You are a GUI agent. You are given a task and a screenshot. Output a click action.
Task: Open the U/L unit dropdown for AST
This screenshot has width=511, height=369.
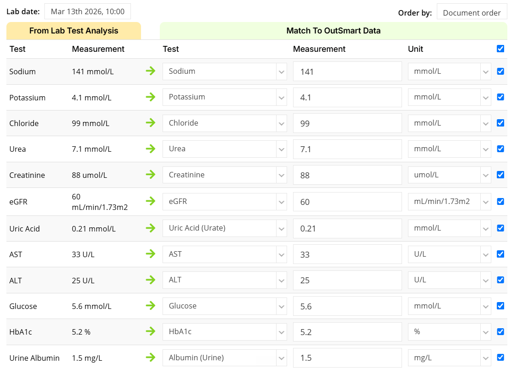point(449,254)
